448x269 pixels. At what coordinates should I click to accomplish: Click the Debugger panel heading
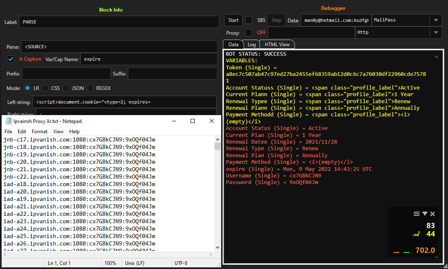coord(333,8)
